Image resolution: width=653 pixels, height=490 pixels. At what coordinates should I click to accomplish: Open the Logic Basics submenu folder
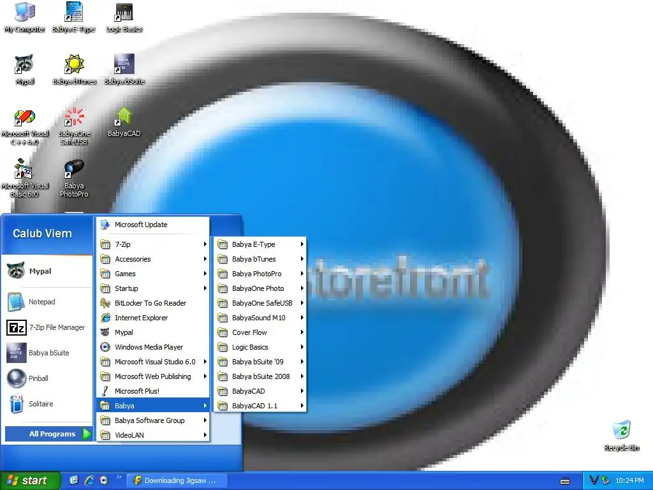260,347
